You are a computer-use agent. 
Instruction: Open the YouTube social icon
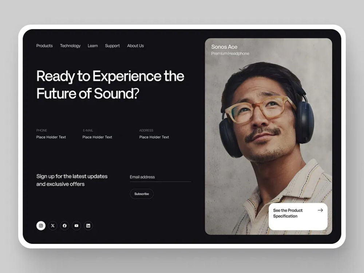pyautogui.click(x=76, y=226)
